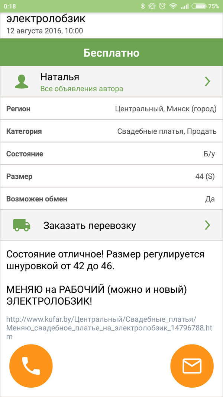Expand seller Наталья chevron arrow

click(x=207, y=82)
